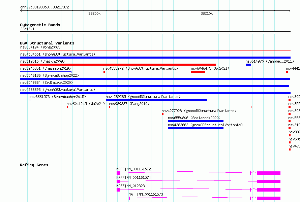Image resolution: width=300 pixels, height=202 pixels.
Task: Click the nsv6549664 blue variant bar
Action: coord(154,86)
